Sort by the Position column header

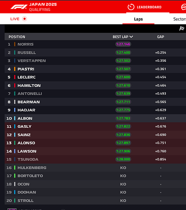click(x=17, y=37)
